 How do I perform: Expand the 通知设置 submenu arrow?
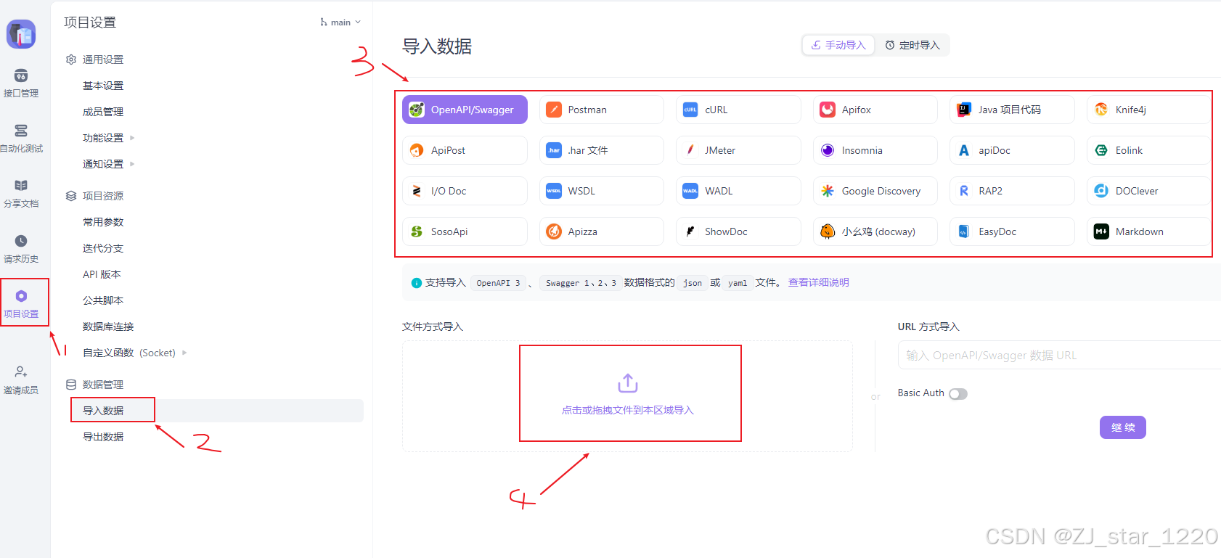coord(132,164)
